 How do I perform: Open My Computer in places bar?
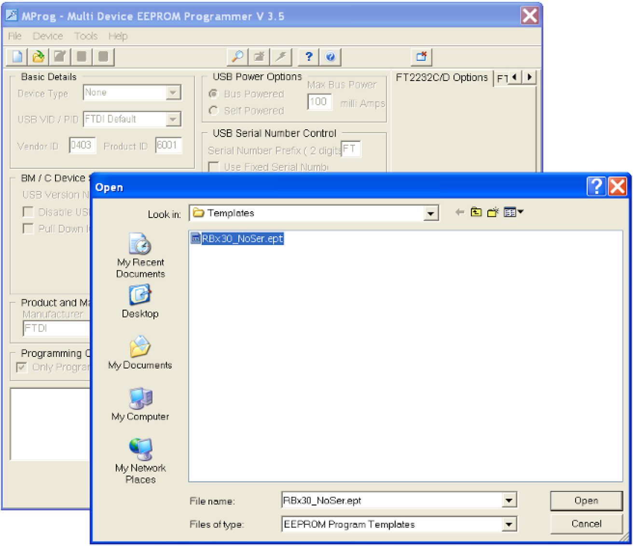140,404
